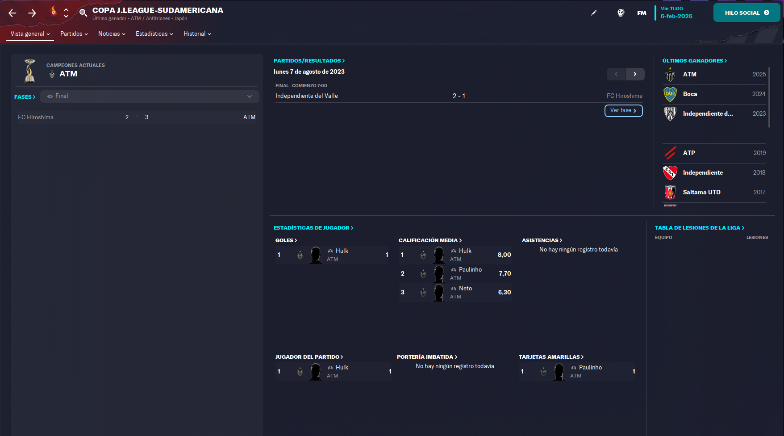The height and width of the screenshot is (436, 784).
Task: Click Hulk's portrait in Jugador del Partido
Action: point(316,372)
